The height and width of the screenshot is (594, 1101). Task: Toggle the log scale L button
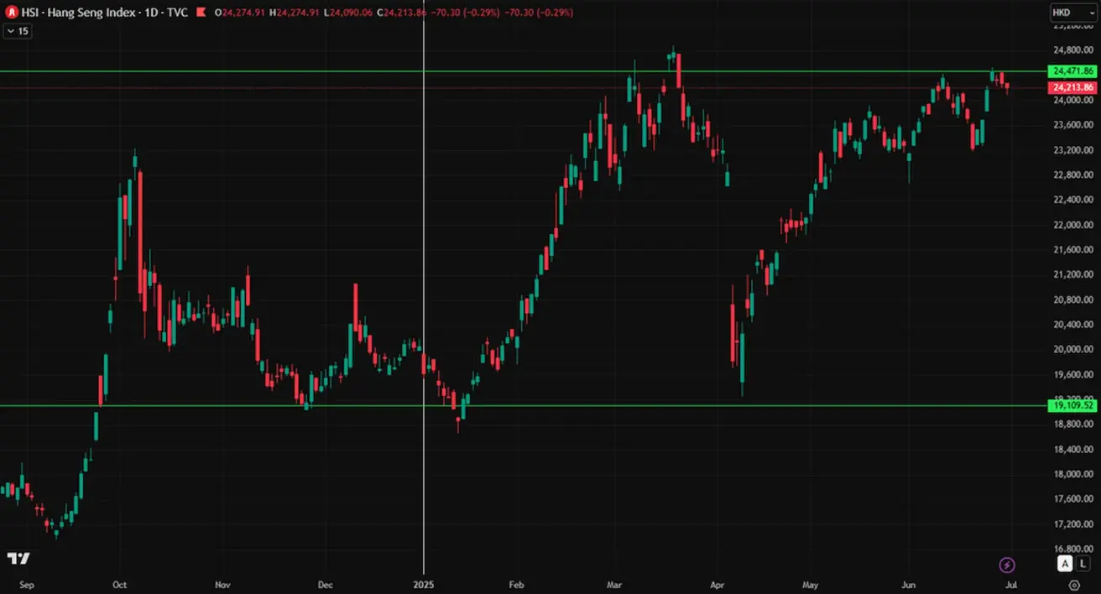click(1083, 564)
